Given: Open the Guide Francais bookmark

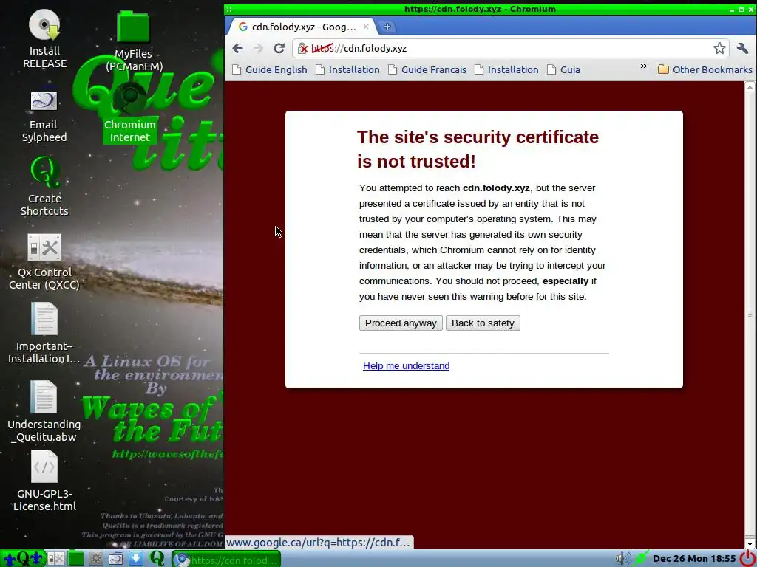Looking at the screenshot, I should click(x=427, y=69).
